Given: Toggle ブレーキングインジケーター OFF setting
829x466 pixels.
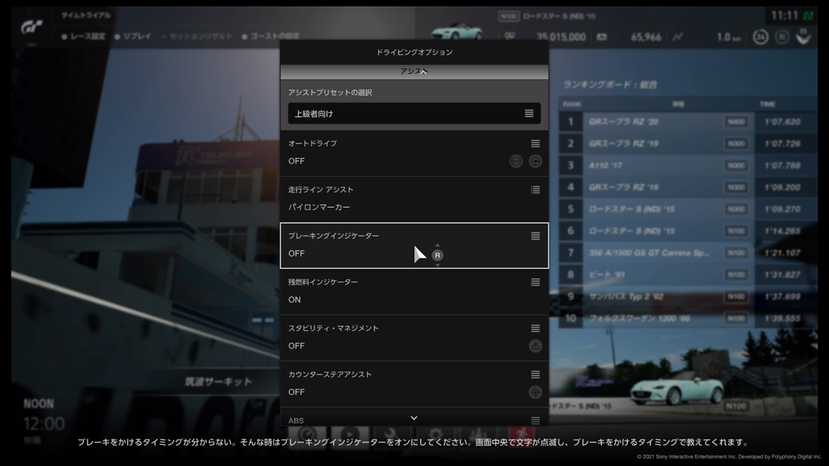Looking at the screenshot, I should 296,253.
